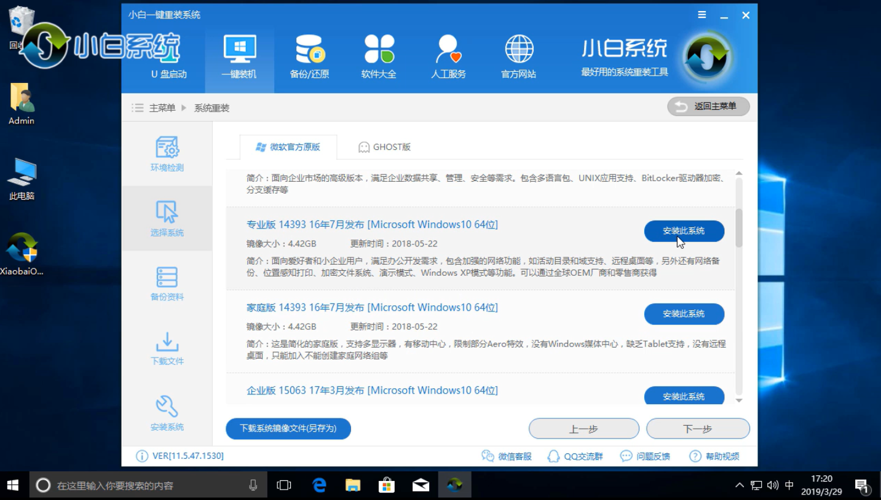
Task: Click the network icon in the tray
Action: coord(756,485)
